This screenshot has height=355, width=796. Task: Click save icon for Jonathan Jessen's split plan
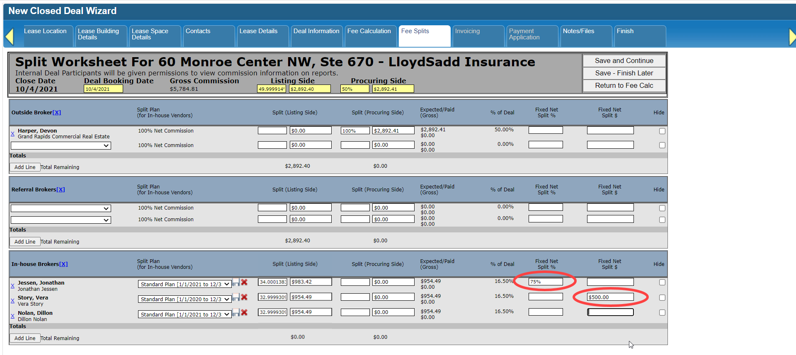[236, 282]
